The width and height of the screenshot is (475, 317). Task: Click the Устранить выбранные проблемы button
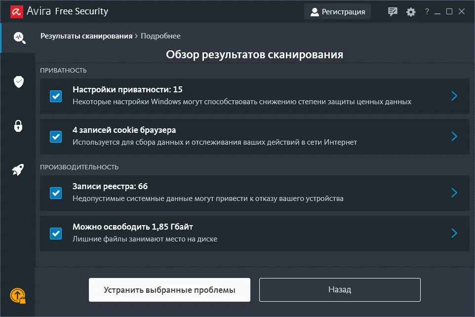tap(169, 290)
